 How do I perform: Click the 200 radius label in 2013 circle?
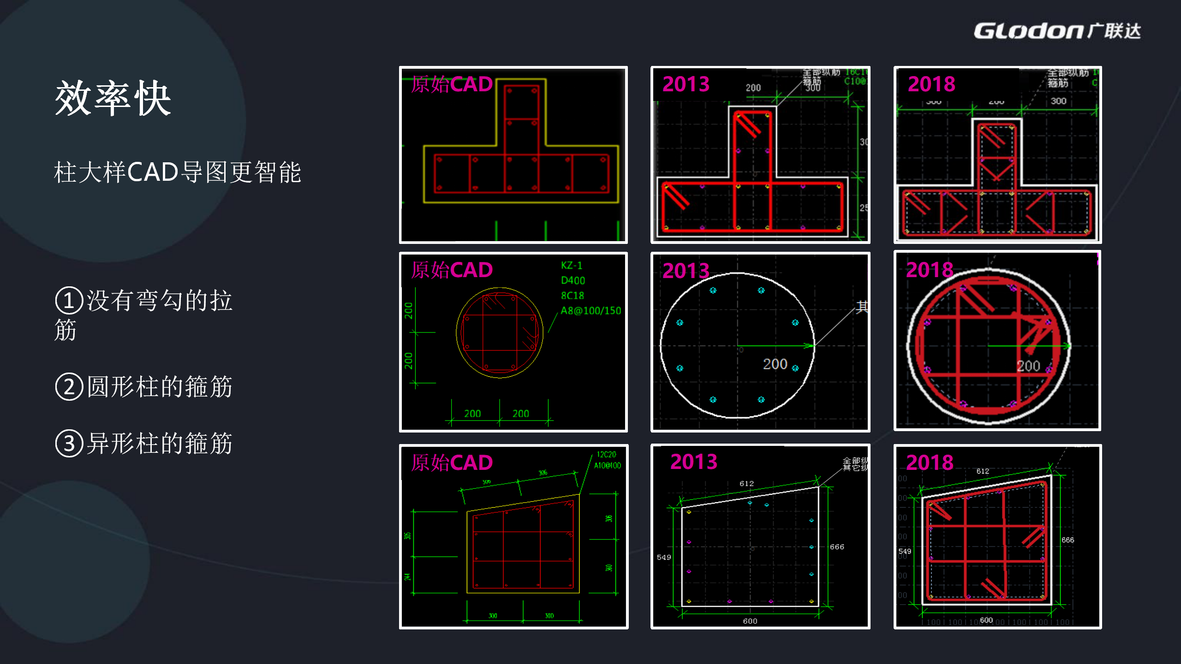tap(775, 364)
